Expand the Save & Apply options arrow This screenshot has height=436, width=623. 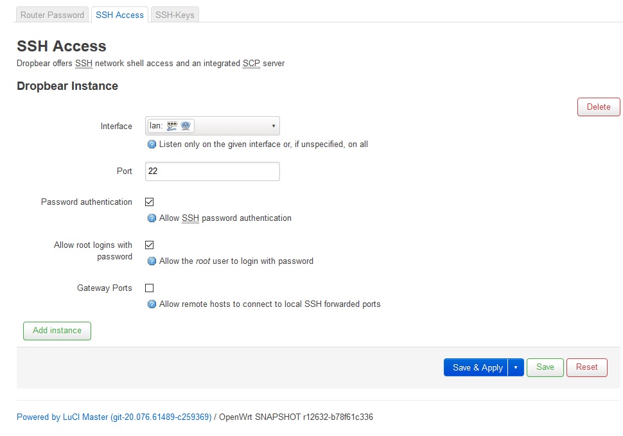[516, 367]
